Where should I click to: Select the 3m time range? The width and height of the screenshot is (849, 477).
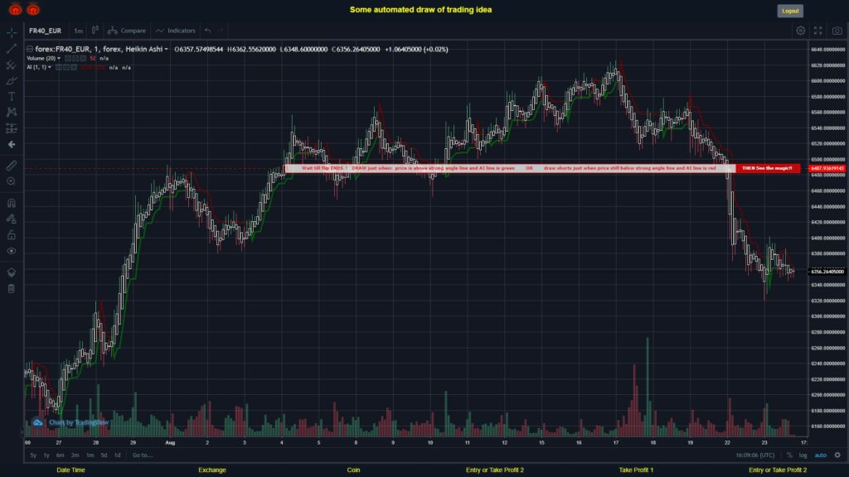click(x=75, y=455)
